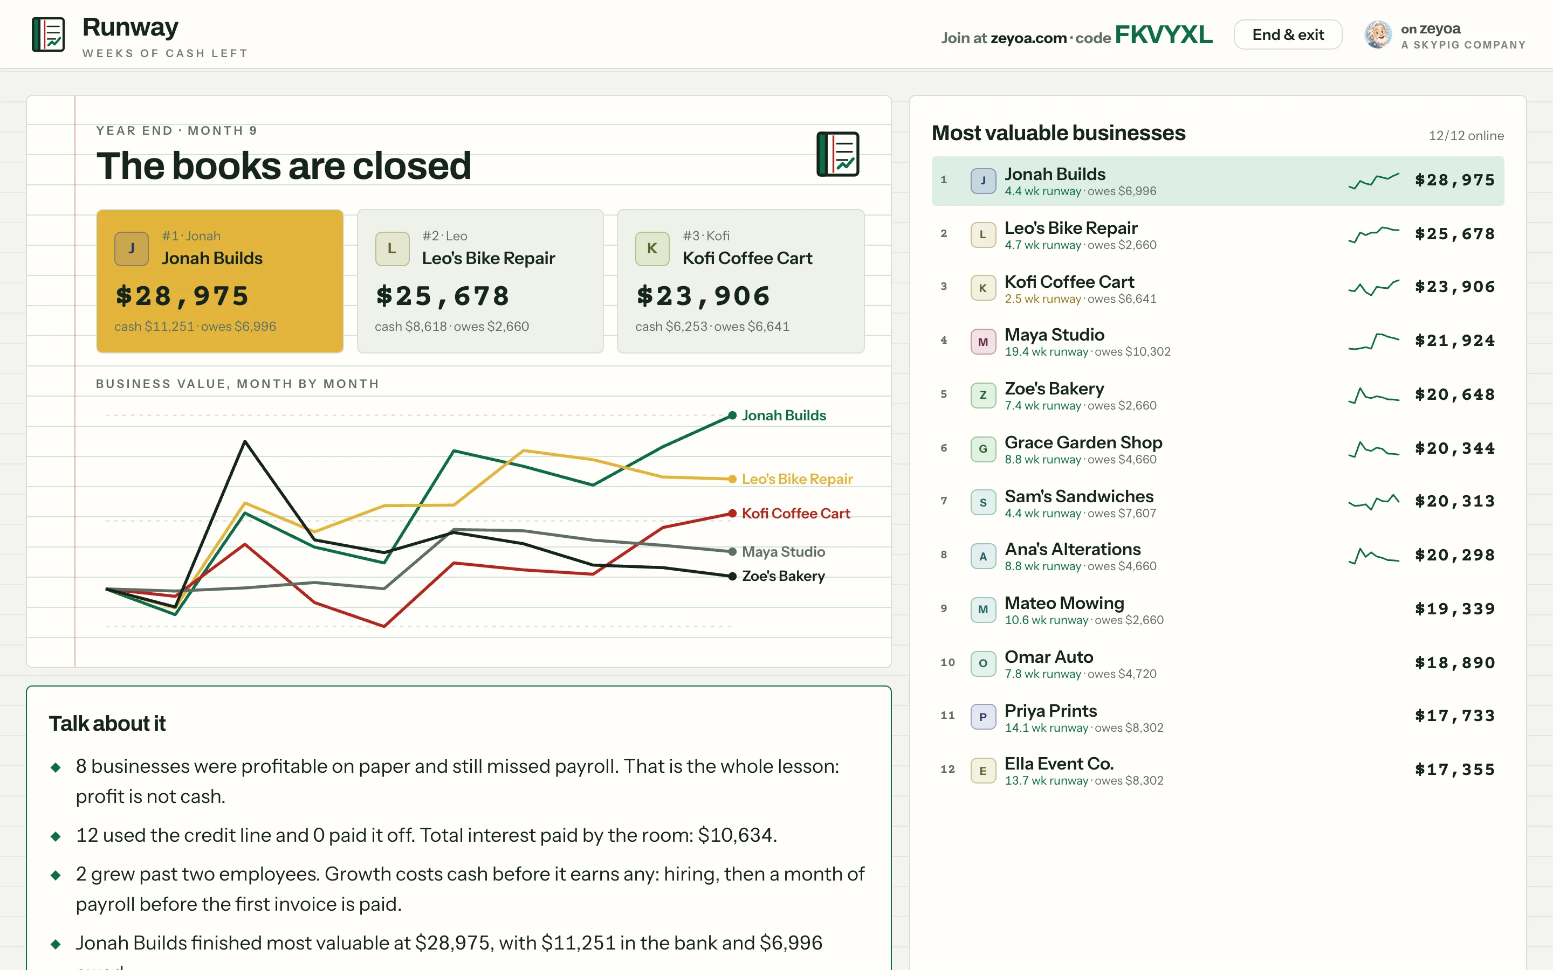Open the #2 Leo's Bike Repair card

click(x=480, y=281)
